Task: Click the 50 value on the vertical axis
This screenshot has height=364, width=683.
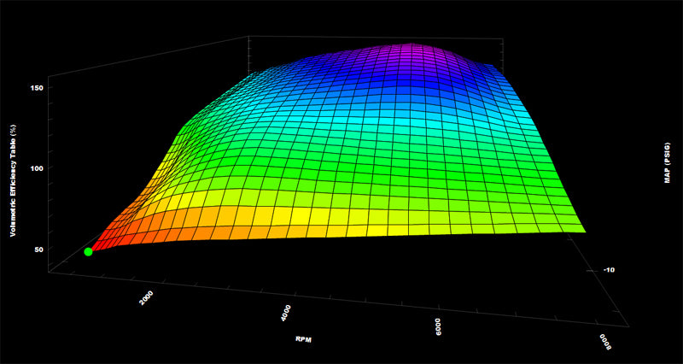Action: [x=37, y=249]
